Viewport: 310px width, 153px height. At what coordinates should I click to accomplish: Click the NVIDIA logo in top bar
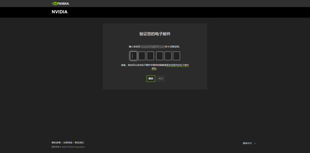tap(61, 4)
